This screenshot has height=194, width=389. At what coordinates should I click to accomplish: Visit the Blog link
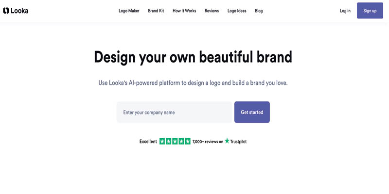tap(259, 11)
